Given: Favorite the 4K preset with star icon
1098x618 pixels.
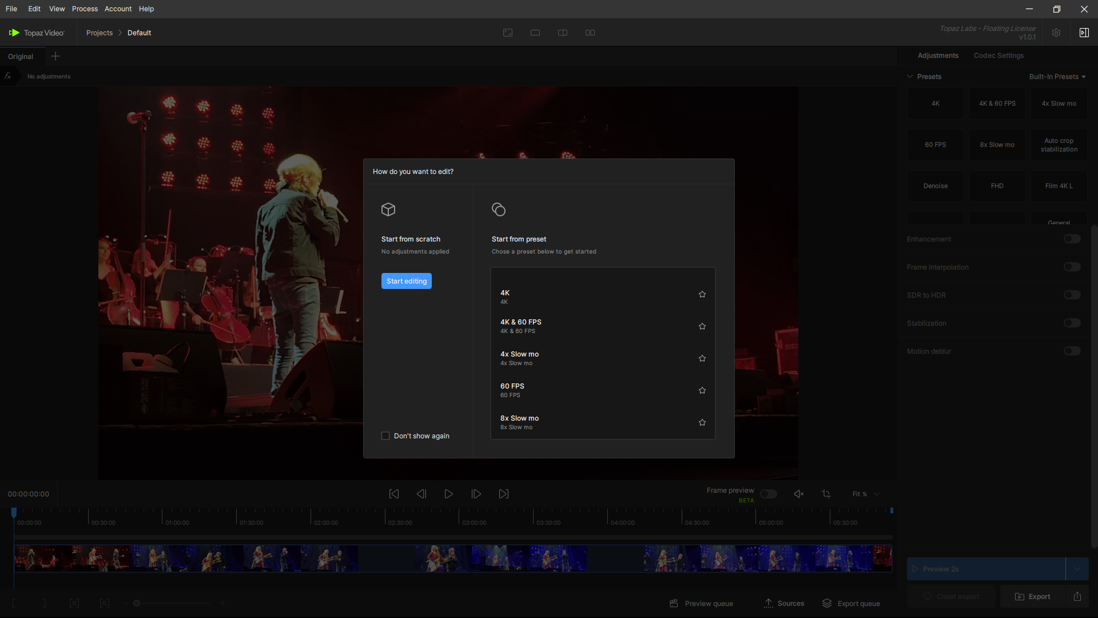Looking at the screenshot, I should coord(702,294).
